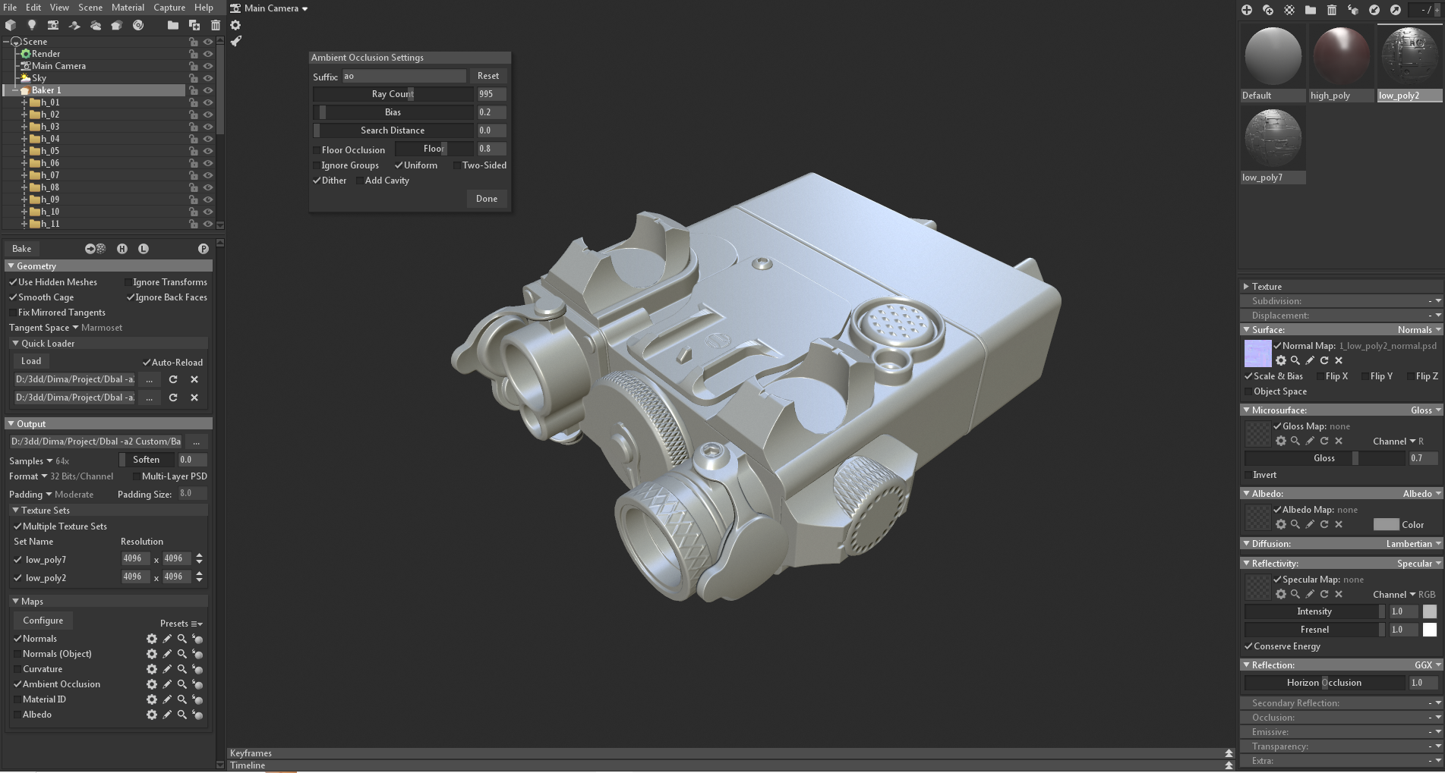This screenshot has height=773, width=1445.
Task: Create new scene folder group
Action: (x=173, y=25)
